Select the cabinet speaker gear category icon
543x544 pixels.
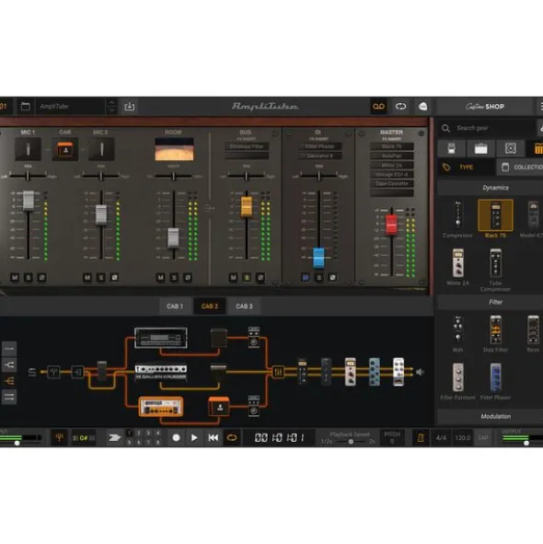point(511,148)
